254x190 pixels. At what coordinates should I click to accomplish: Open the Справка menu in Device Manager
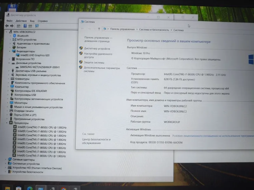pos(43,21)
